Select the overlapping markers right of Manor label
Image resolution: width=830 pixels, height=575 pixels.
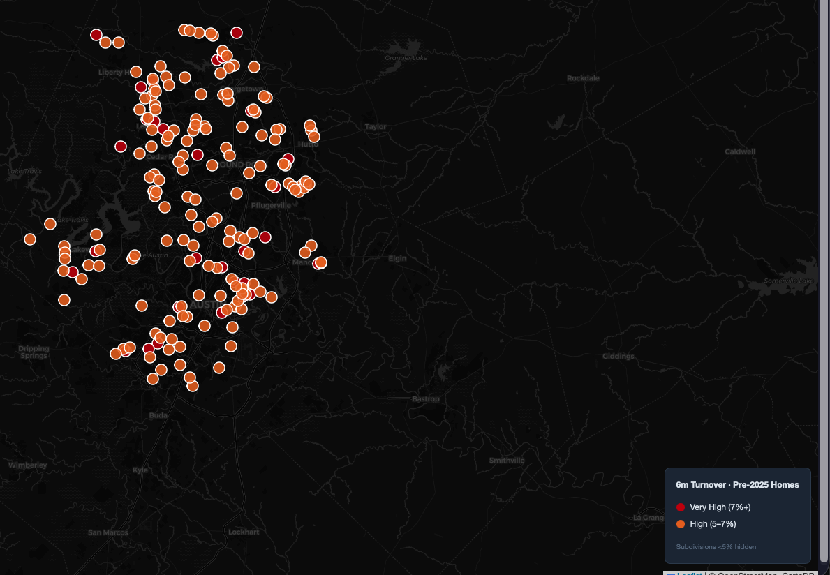coord(320,263)
